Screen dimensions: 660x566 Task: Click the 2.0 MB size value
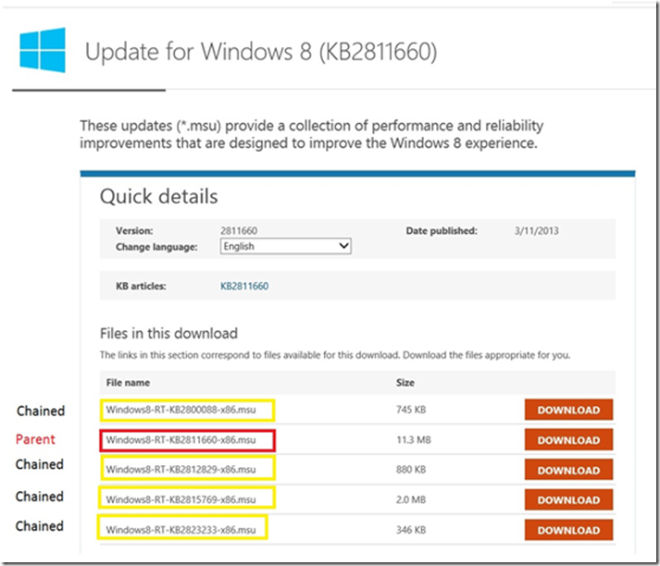pyautogui.click(x=411, y=499)
